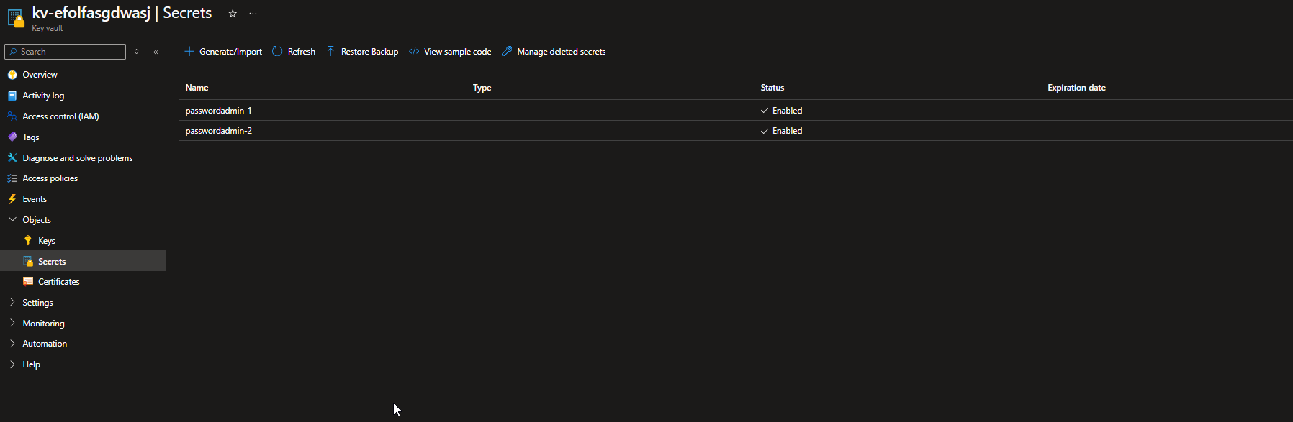
Task: Collapse the sidebar with the double-chevron icon
Action: [x=156, y=52]
